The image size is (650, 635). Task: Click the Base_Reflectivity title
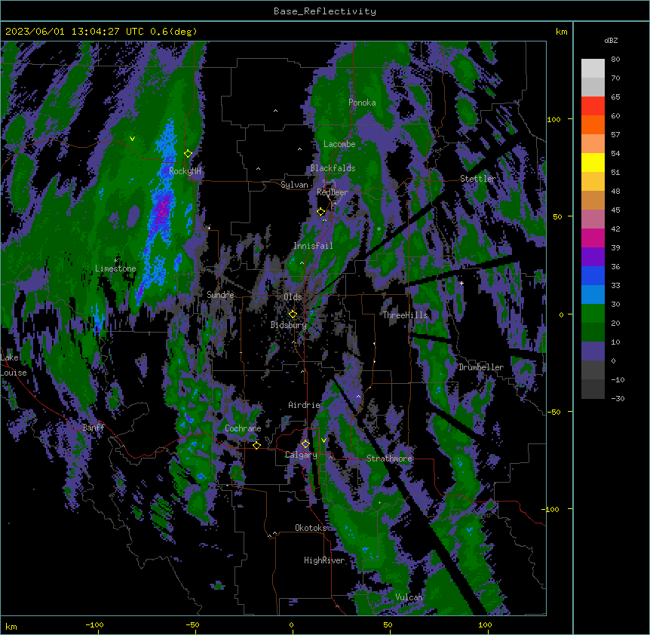tap(325, 11)
